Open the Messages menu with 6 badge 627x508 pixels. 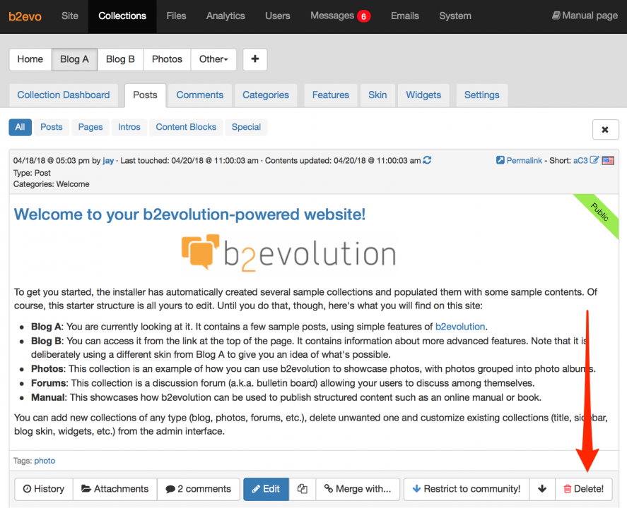pos(340,16)
